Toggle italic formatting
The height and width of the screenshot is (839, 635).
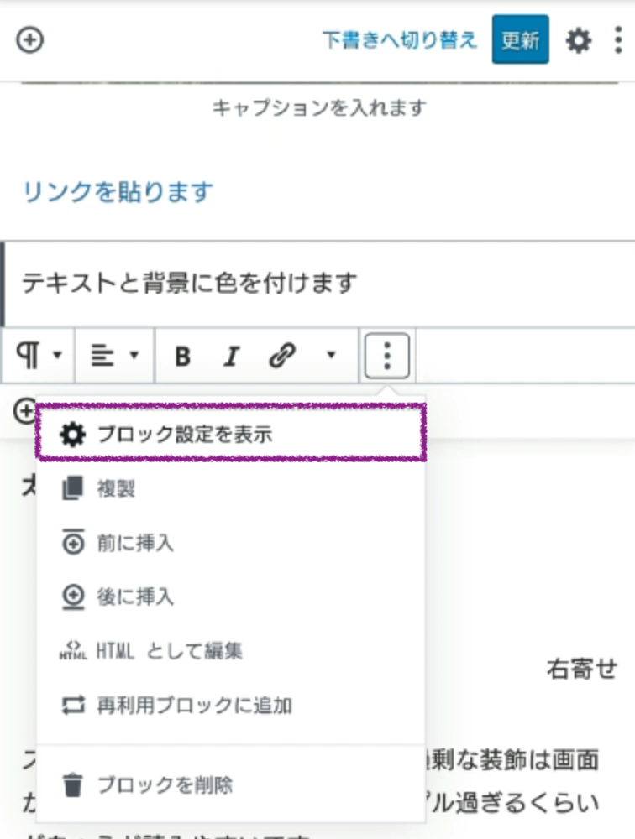point(231,357)
